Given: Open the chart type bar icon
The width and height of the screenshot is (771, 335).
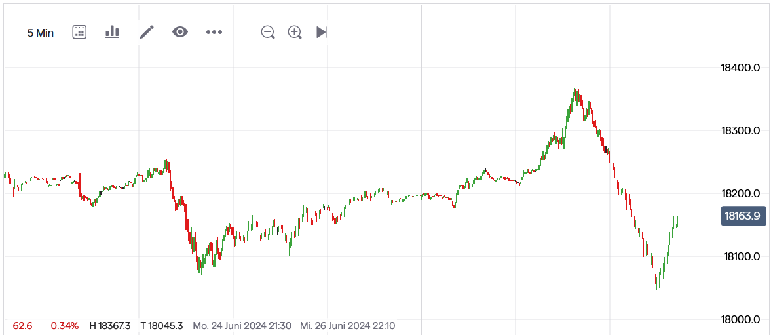Looking at the screenshot, I should [112, 31].
